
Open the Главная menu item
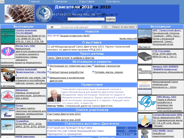(x=34, y=2)
